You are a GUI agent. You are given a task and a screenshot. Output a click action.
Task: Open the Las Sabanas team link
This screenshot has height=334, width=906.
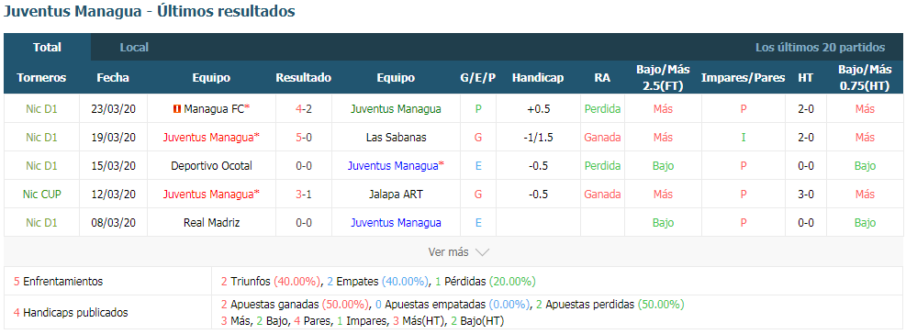tap(396, 138)
